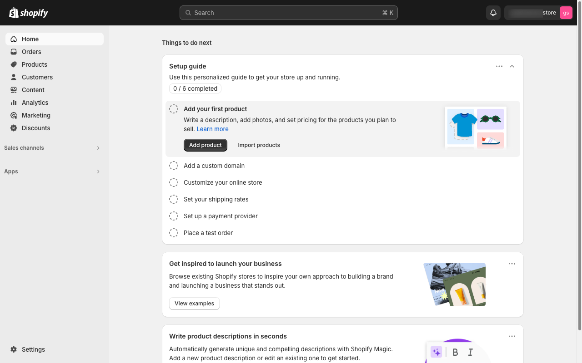Tick the 'Place a test order' circle
Image resolution: width=582 pixels, height=363 pixels.
click(174, 233)
